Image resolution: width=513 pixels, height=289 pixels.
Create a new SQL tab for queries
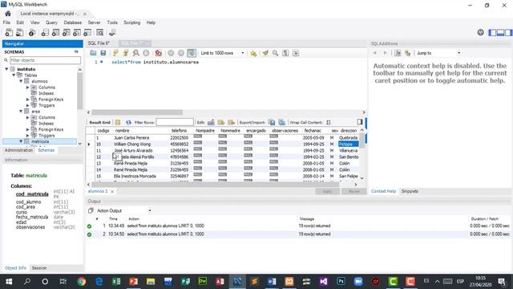tap(9, 32)
